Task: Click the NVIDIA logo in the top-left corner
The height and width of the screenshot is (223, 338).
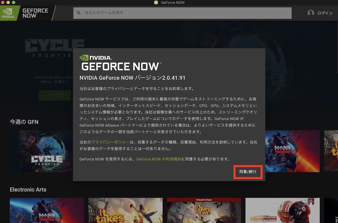Action: (x=8, y=13)
